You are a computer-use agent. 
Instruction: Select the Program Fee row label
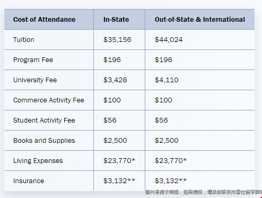coord(33,60)
